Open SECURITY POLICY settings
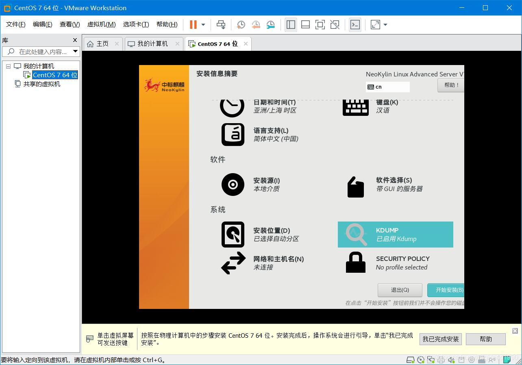The image size is (522, 365). pos(388,263)
